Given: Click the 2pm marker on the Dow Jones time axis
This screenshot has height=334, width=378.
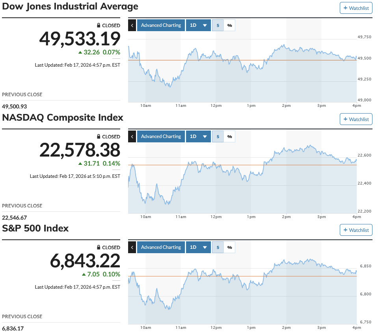Looking at the screenshot, I should 287,106.
